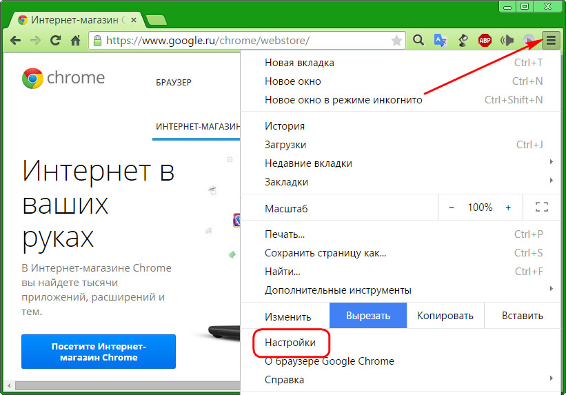Open a new tab with tab-strip button

[x=156, y=20]
